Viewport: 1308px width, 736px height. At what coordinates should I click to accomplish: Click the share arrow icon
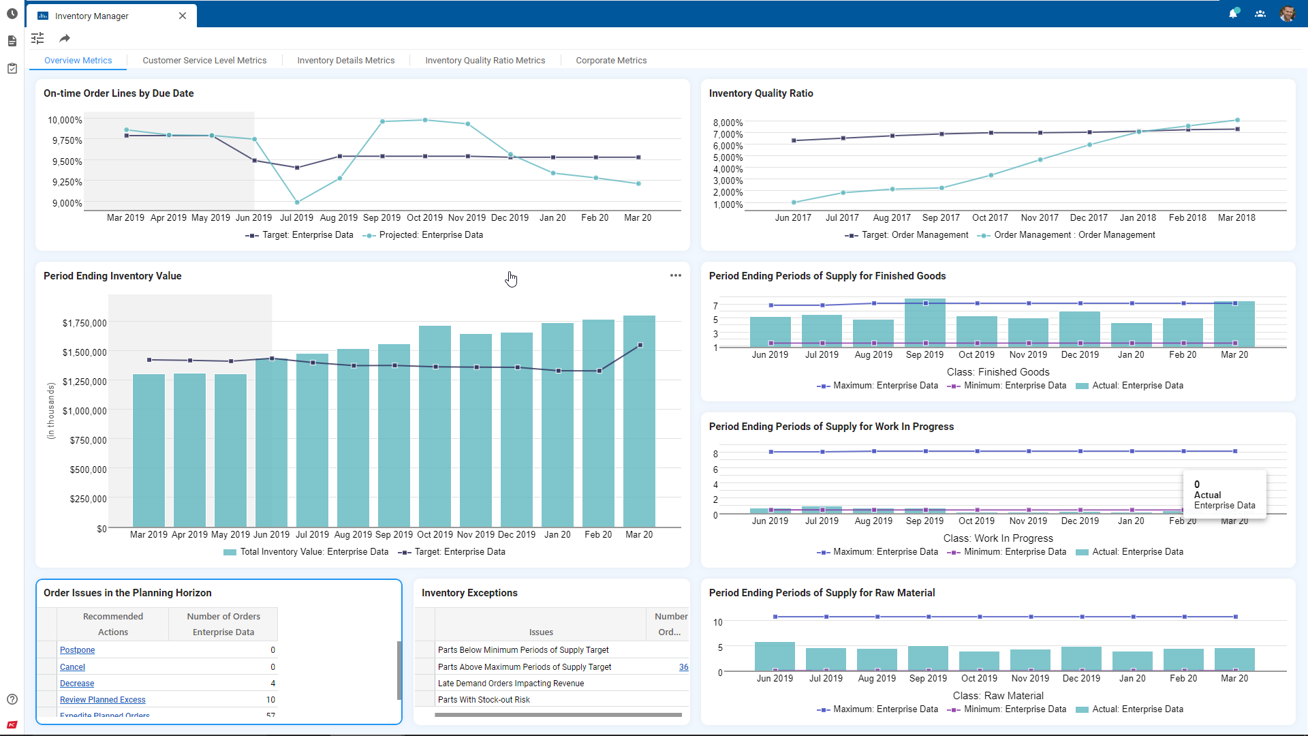tap(65, 39)
